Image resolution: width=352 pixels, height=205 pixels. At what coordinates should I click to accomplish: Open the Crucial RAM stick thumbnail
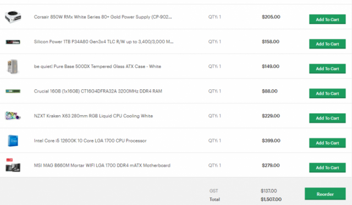tap(13, 91)
